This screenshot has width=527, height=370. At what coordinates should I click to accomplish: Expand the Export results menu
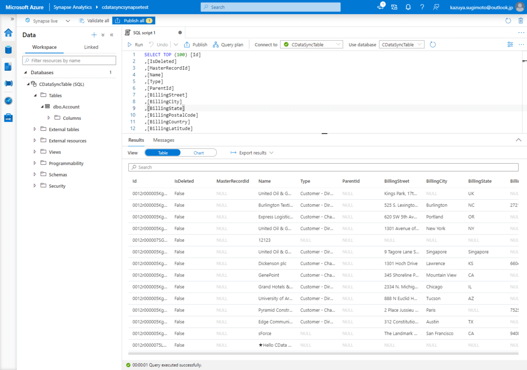pos(252,153)
